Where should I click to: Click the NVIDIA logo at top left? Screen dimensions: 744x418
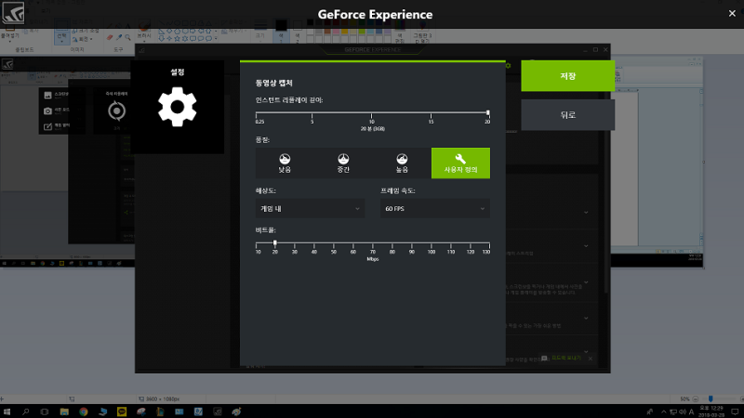pyautogui.click(x=13, y=12)
